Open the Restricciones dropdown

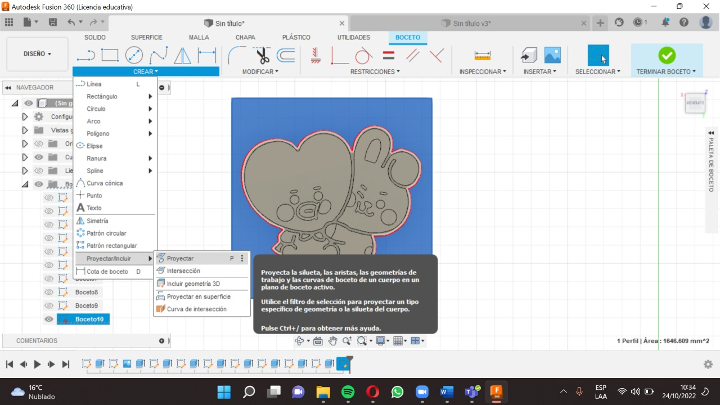pyautogui.click(x=375, y=71)
